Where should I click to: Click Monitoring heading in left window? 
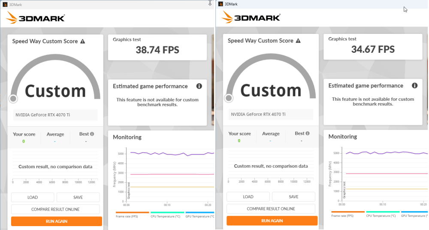pyautogui.click(x=127, y=137)
